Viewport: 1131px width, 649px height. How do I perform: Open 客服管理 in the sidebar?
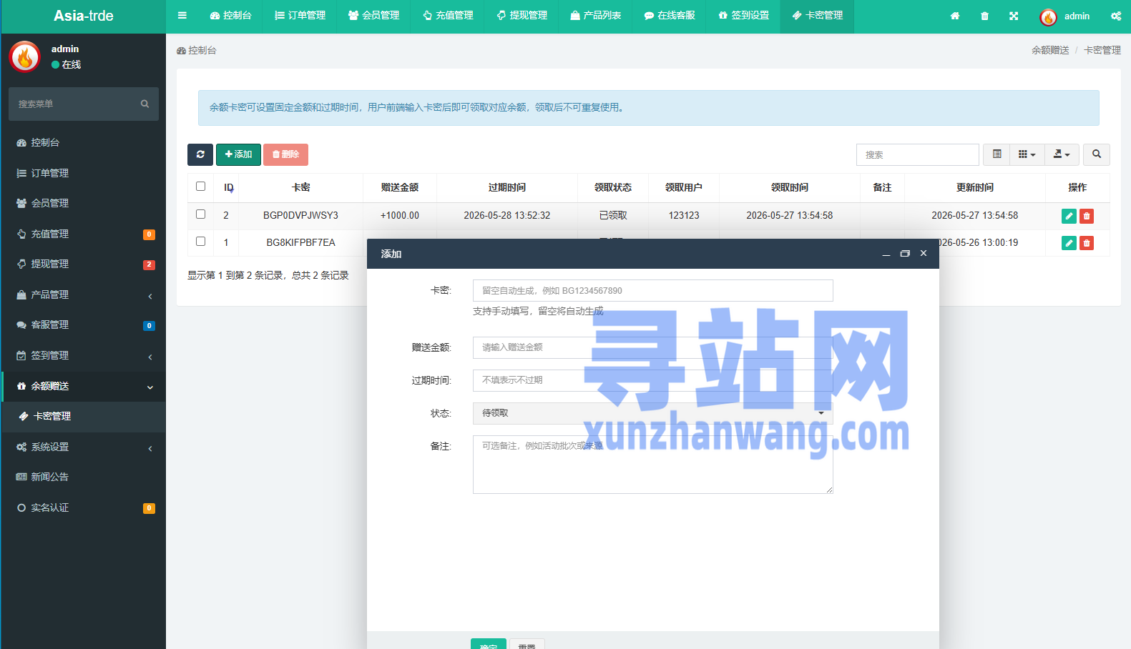pos(83,324)
